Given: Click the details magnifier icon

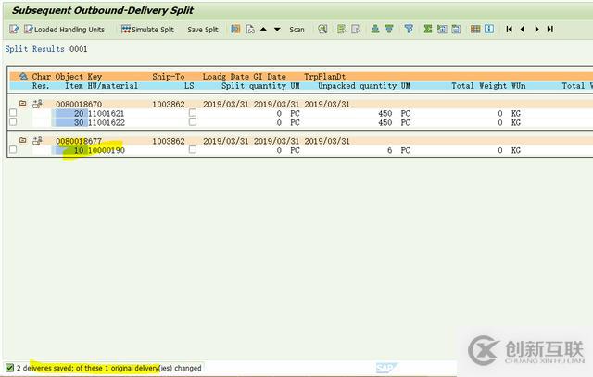Looking at the screenshot, I should coord(322,29).
